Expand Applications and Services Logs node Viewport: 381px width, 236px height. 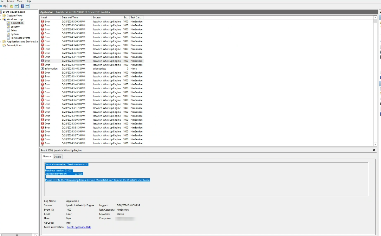(x=1, y=41)
